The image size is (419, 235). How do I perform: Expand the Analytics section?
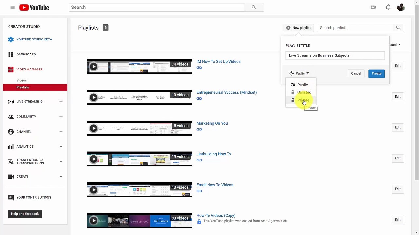tap(61, 147)
